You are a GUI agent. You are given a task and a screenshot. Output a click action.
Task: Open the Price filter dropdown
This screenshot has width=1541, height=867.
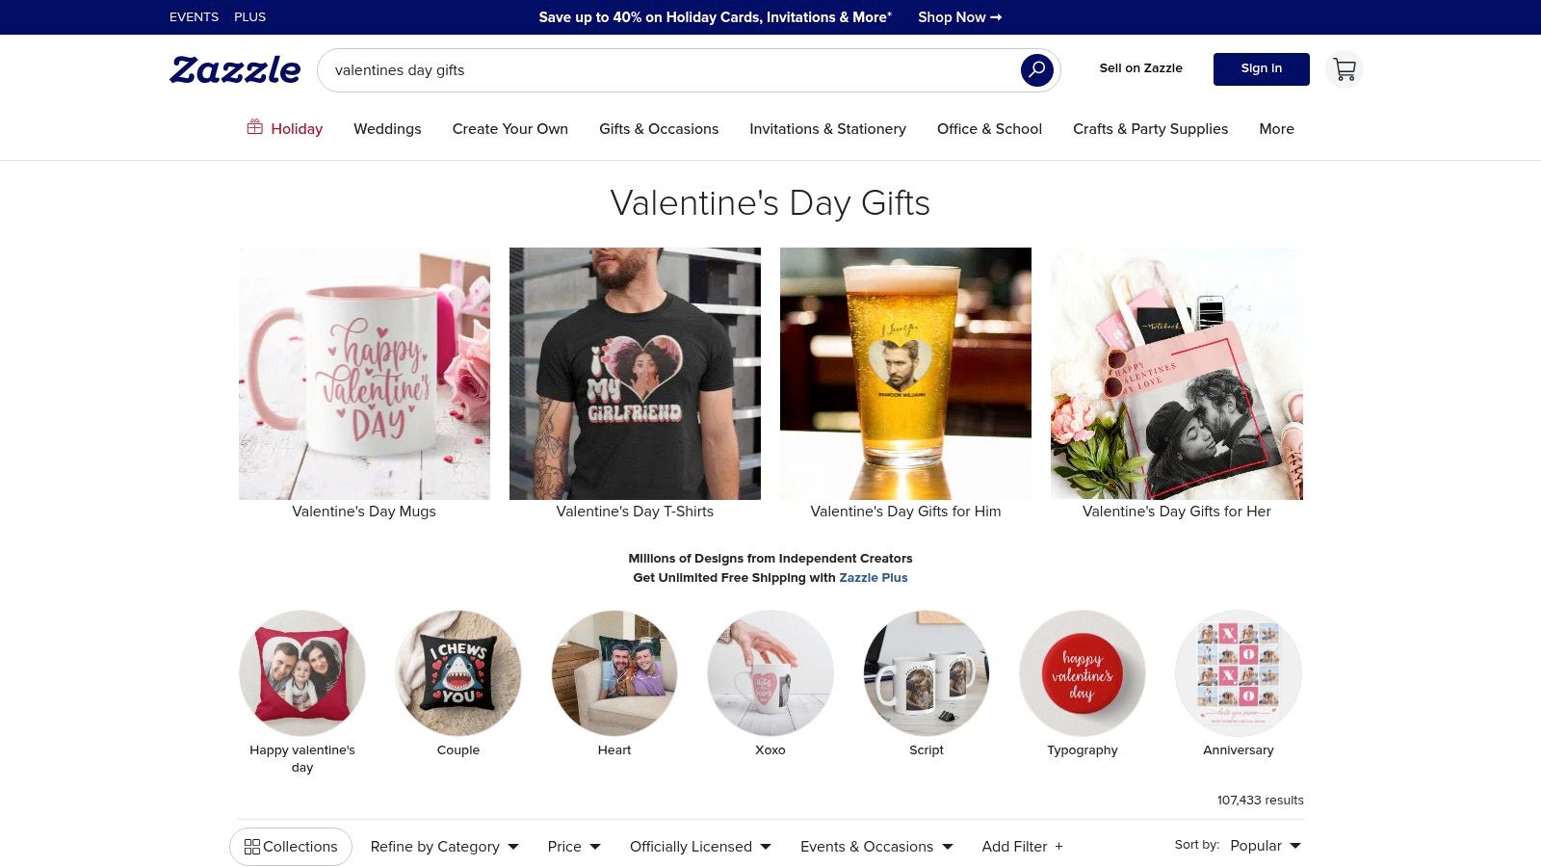click(x=574, y=847)
